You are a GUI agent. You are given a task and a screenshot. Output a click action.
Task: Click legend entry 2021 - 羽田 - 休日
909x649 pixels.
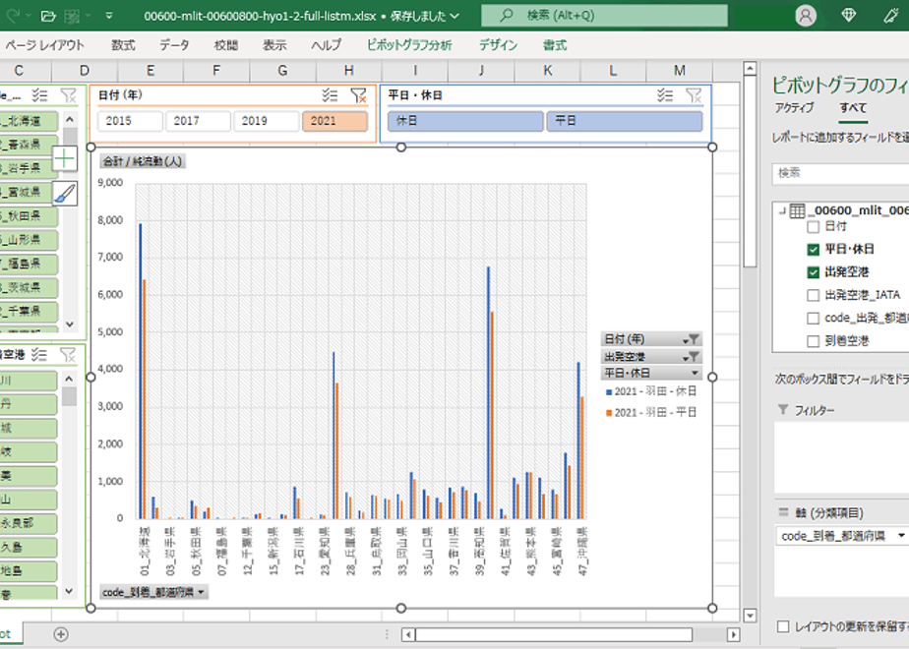point(650,391)
